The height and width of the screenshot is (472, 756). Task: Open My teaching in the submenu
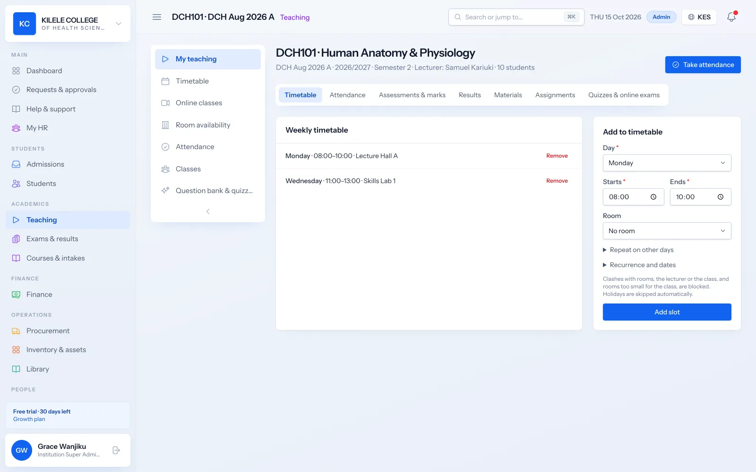[208, 59]
